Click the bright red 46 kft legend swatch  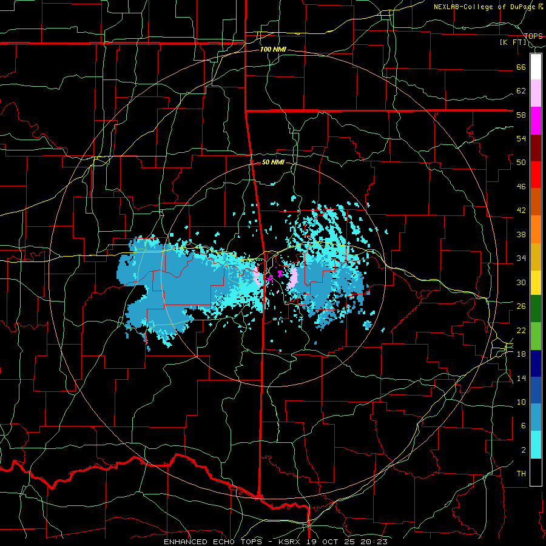pyautogui.click(x=536, y=175)
